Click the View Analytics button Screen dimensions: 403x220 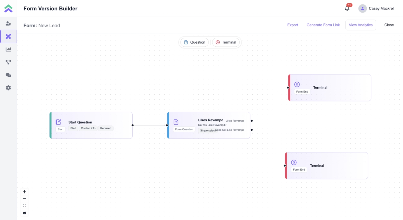click(x=360, y=25)
